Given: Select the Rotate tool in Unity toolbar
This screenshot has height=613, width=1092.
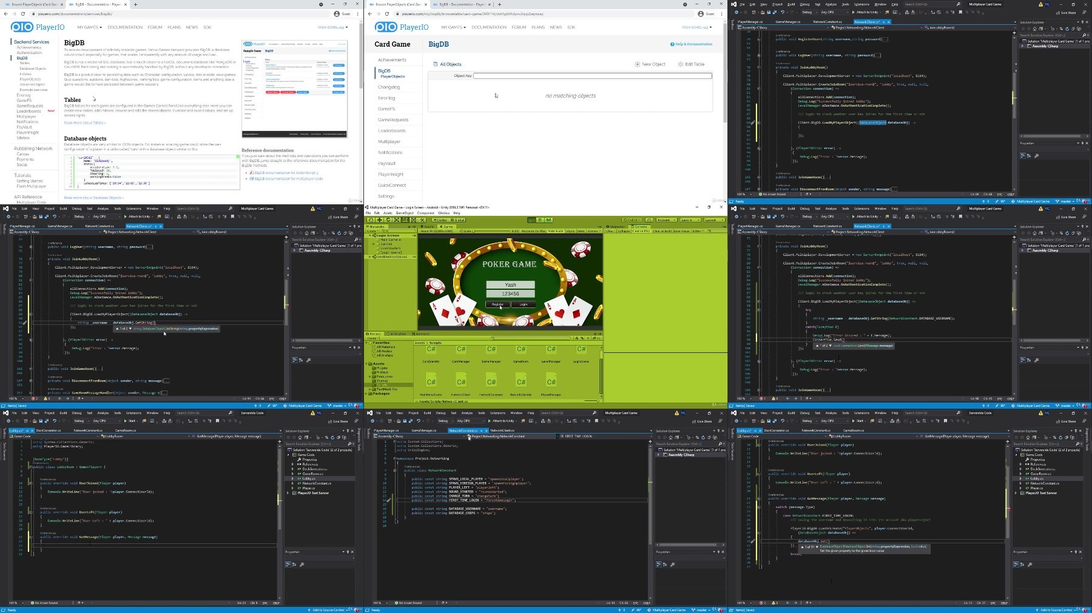Looking at the screenshot, I should pyautogui.click(x=388, y=220).
